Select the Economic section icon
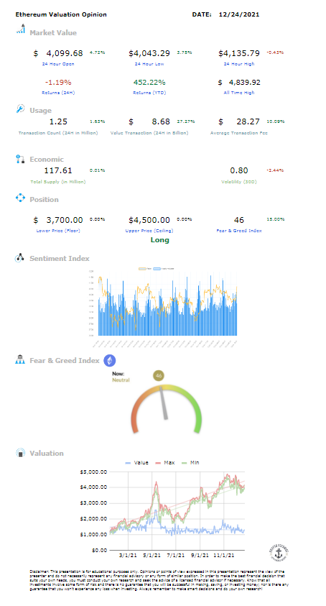326x606 pixels. (x=20, y=158)
